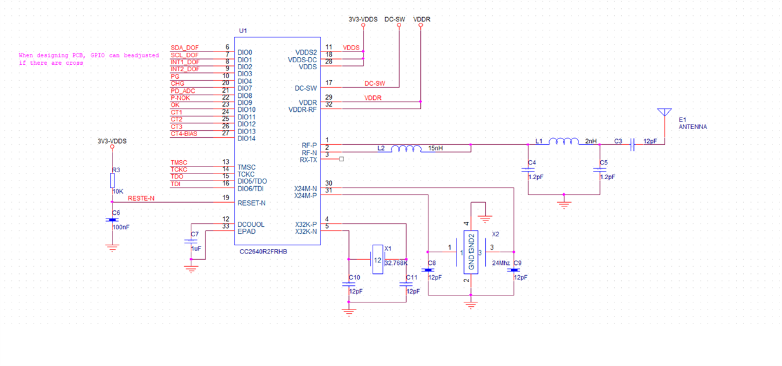Click no-connect marker on RX-TX pin

pos(341,159)
